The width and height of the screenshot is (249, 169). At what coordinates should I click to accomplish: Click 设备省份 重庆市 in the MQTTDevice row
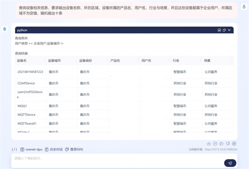[85, 115]
